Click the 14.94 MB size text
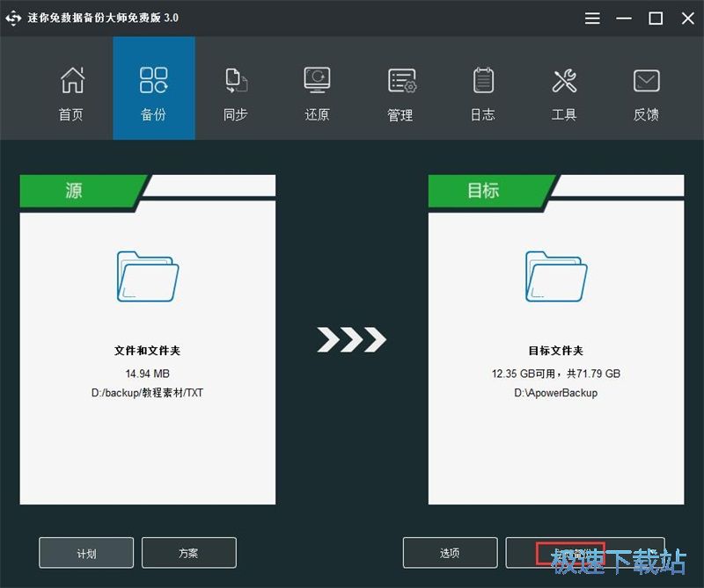 click(x=147, y=374)
